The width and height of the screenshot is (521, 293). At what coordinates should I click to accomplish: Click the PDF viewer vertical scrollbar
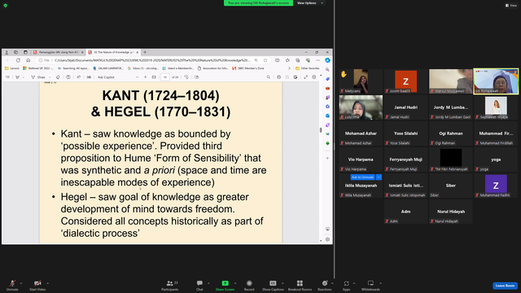coord(321,130)
